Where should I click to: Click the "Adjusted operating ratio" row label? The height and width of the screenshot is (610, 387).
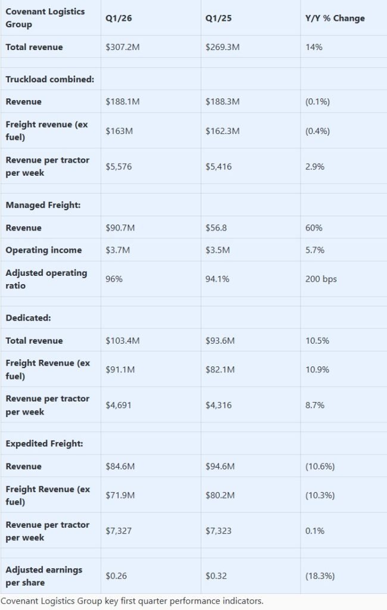(x=46, y=279)
